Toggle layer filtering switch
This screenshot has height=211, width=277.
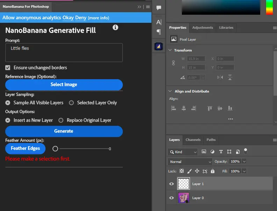click(x=246, y=151)
